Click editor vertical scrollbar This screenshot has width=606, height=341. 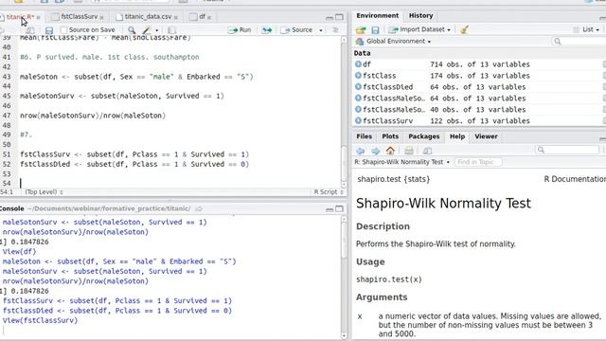[344, 112]
